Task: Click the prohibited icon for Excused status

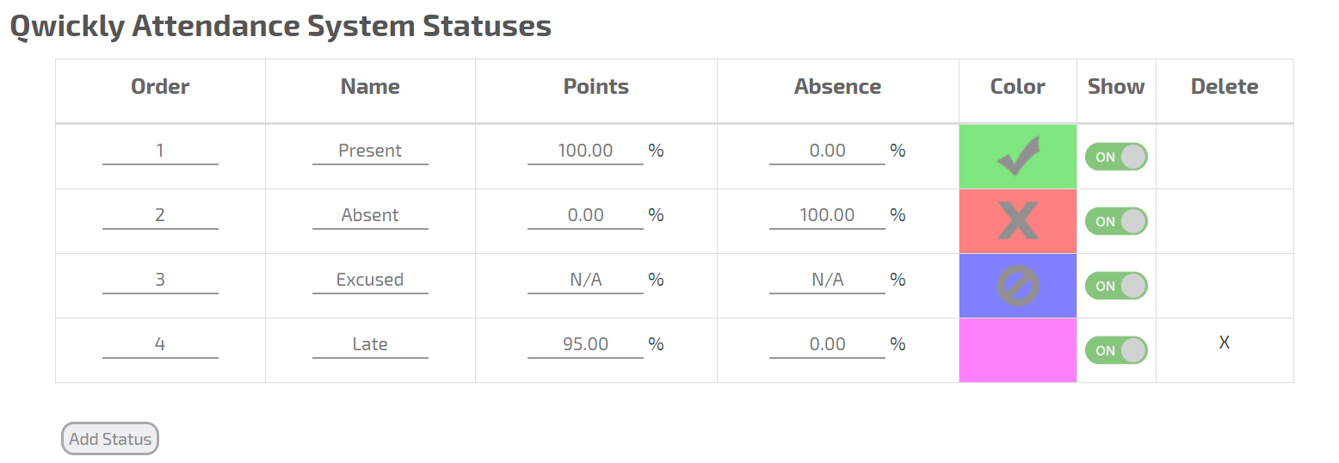Action: (x=1017, y=286)
